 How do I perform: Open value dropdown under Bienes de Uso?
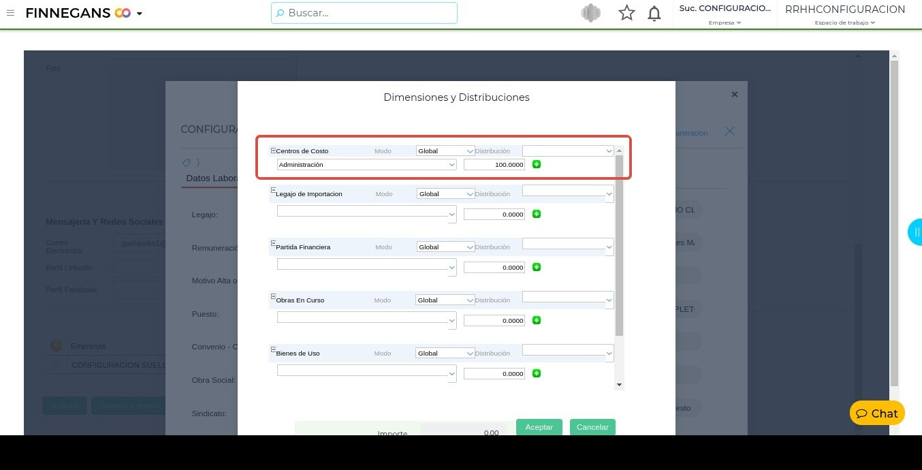point(366,373)
